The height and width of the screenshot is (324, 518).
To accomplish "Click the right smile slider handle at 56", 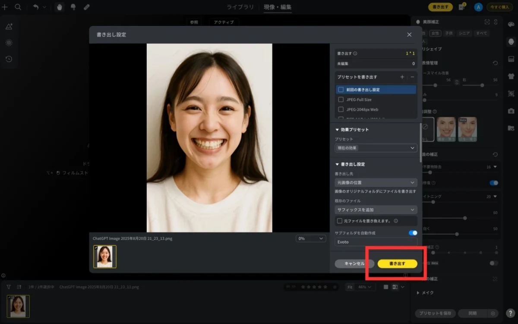I will click(x=482, y=85).
